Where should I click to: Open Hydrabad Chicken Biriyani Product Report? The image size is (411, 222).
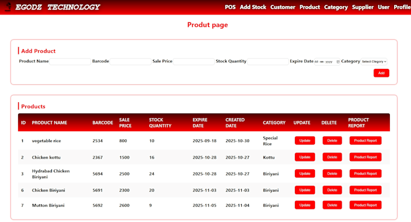click(365, 174)
